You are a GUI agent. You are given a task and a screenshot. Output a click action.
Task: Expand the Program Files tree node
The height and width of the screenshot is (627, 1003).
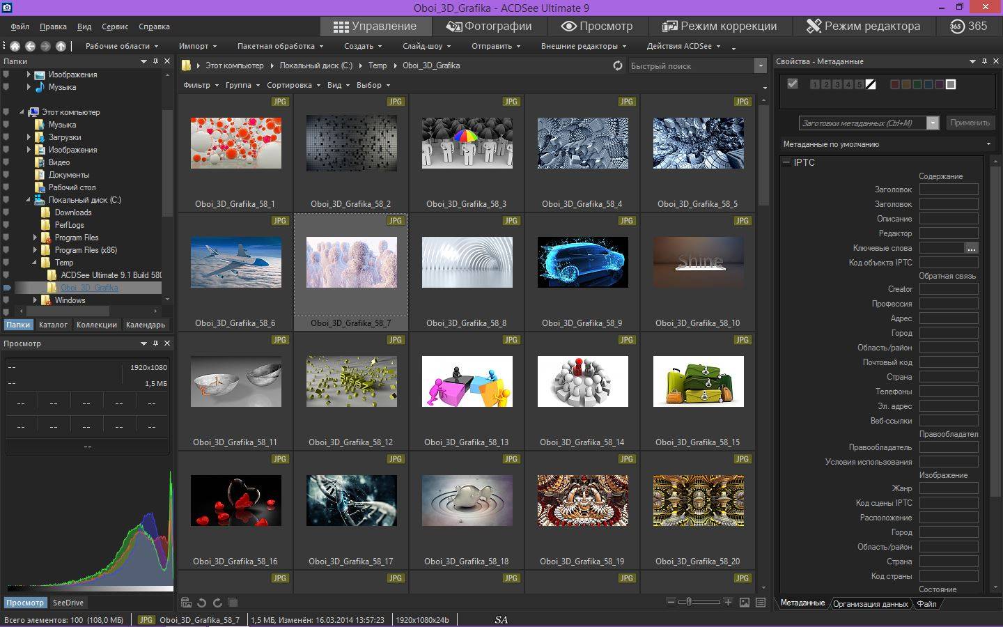pos(35,238)
